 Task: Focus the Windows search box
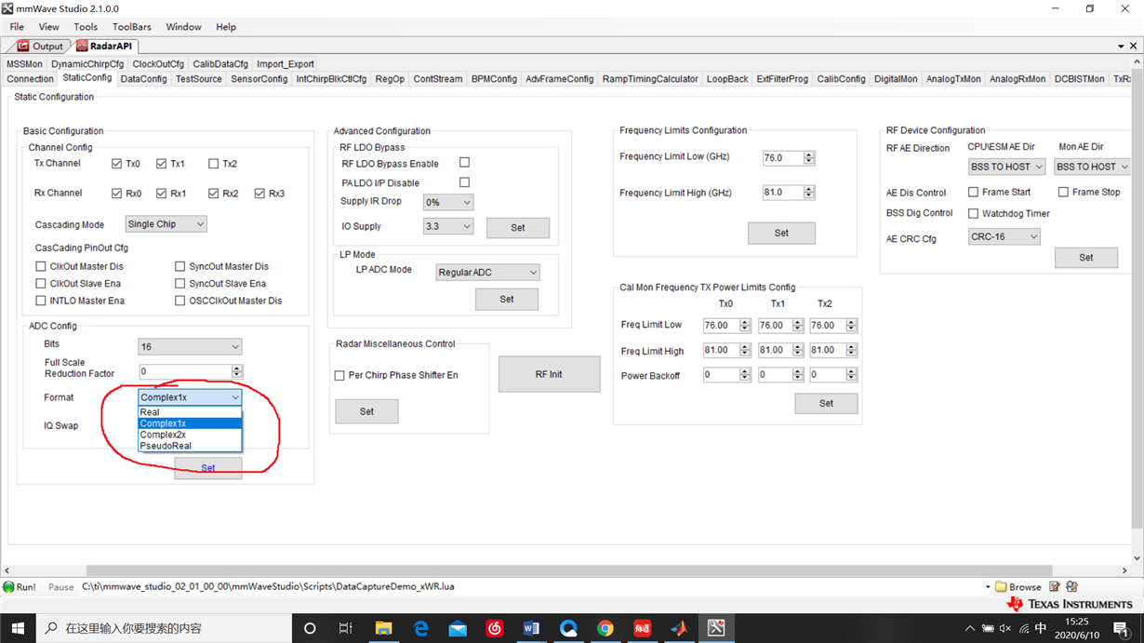(x=164, y=628)
